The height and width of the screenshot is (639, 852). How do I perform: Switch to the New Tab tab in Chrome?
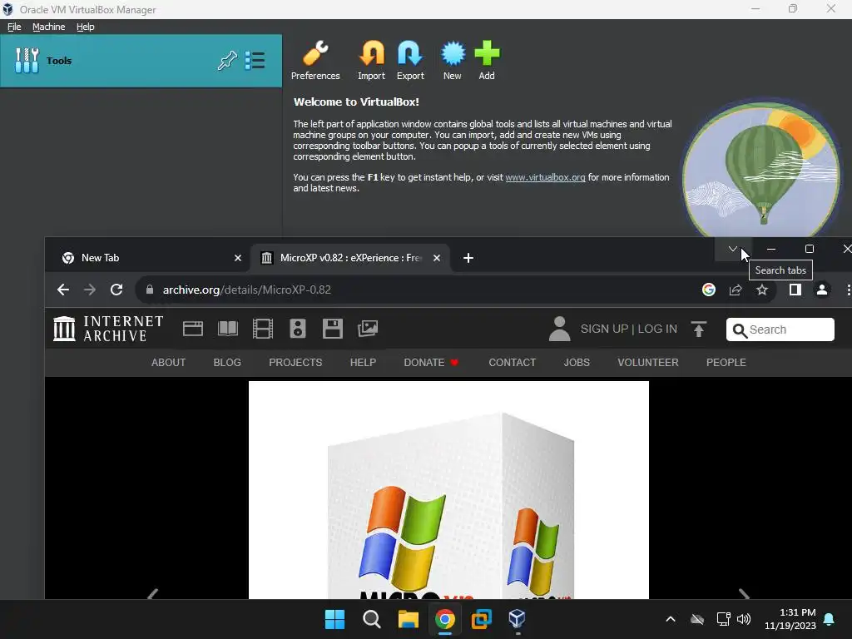pyautogui.click(x=152, y=258)
